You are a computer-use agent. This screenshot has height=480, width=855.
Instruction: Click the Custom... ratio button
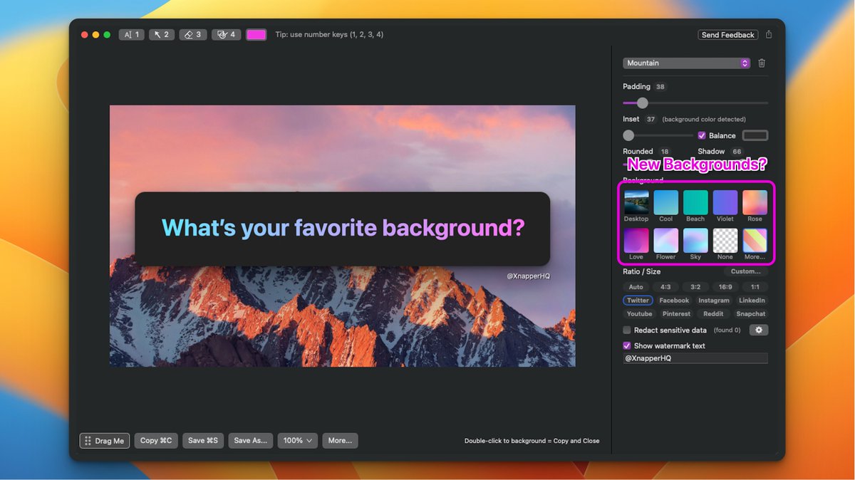pyautogui.click(x=746, y=271)
